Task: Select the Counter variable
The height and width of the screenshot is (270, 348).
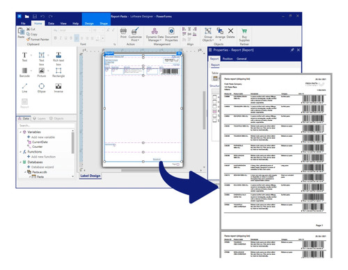Action: (35, 146)
